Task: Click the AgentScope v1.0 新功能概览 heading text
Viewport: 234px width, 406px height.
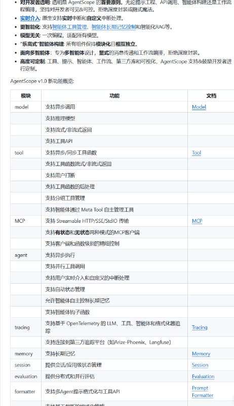Action: (x=42, y=81)
